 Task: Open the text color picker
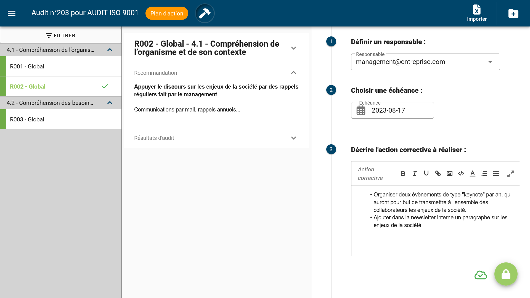pos(473,173)
